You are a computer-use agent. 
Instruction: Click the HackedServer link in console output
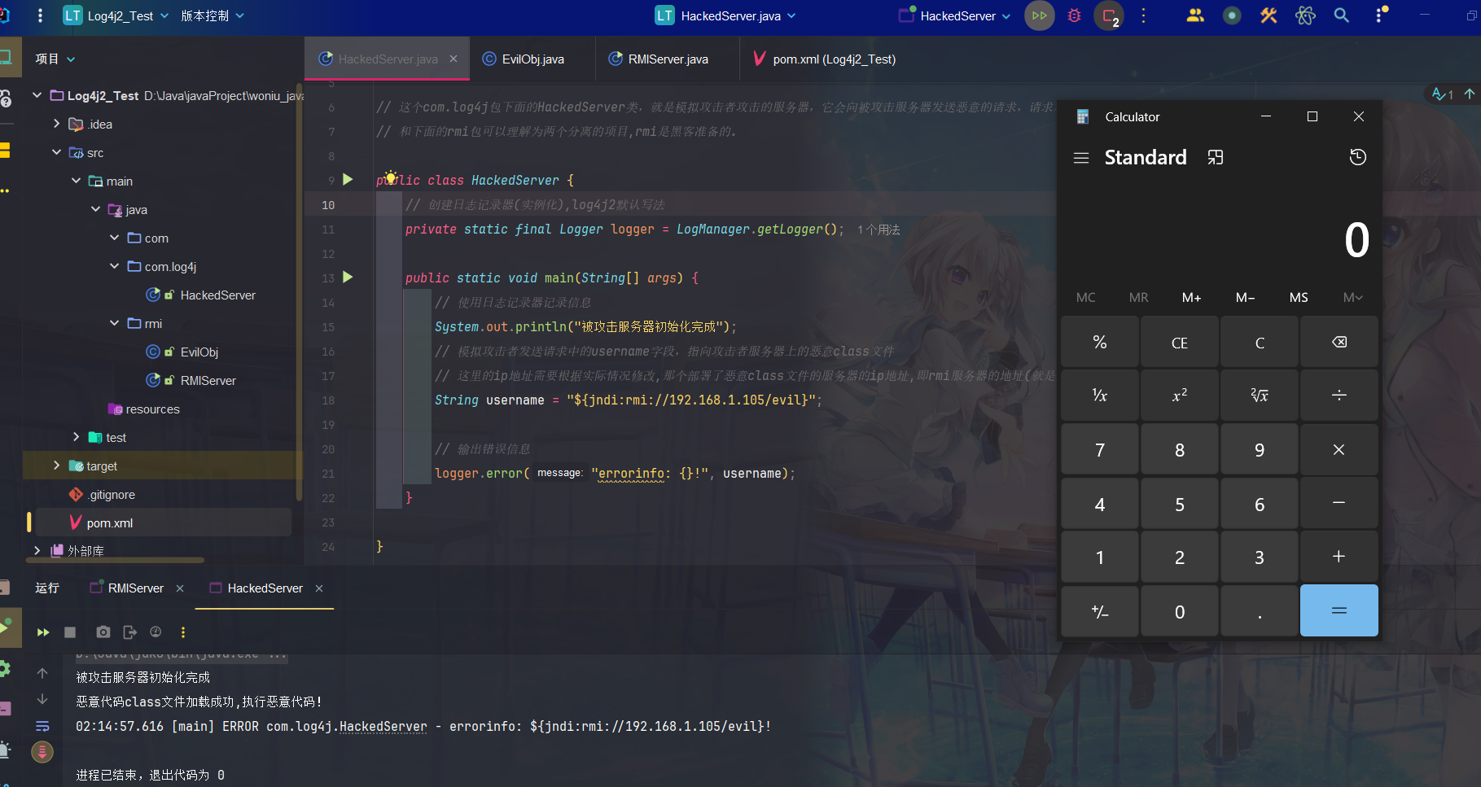pyautogui.click(x=383, y=726)
